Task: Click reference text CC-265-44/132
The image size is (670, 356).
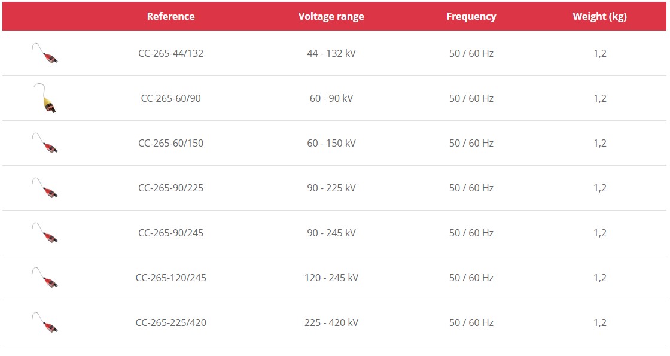Action: pos(170,53)
